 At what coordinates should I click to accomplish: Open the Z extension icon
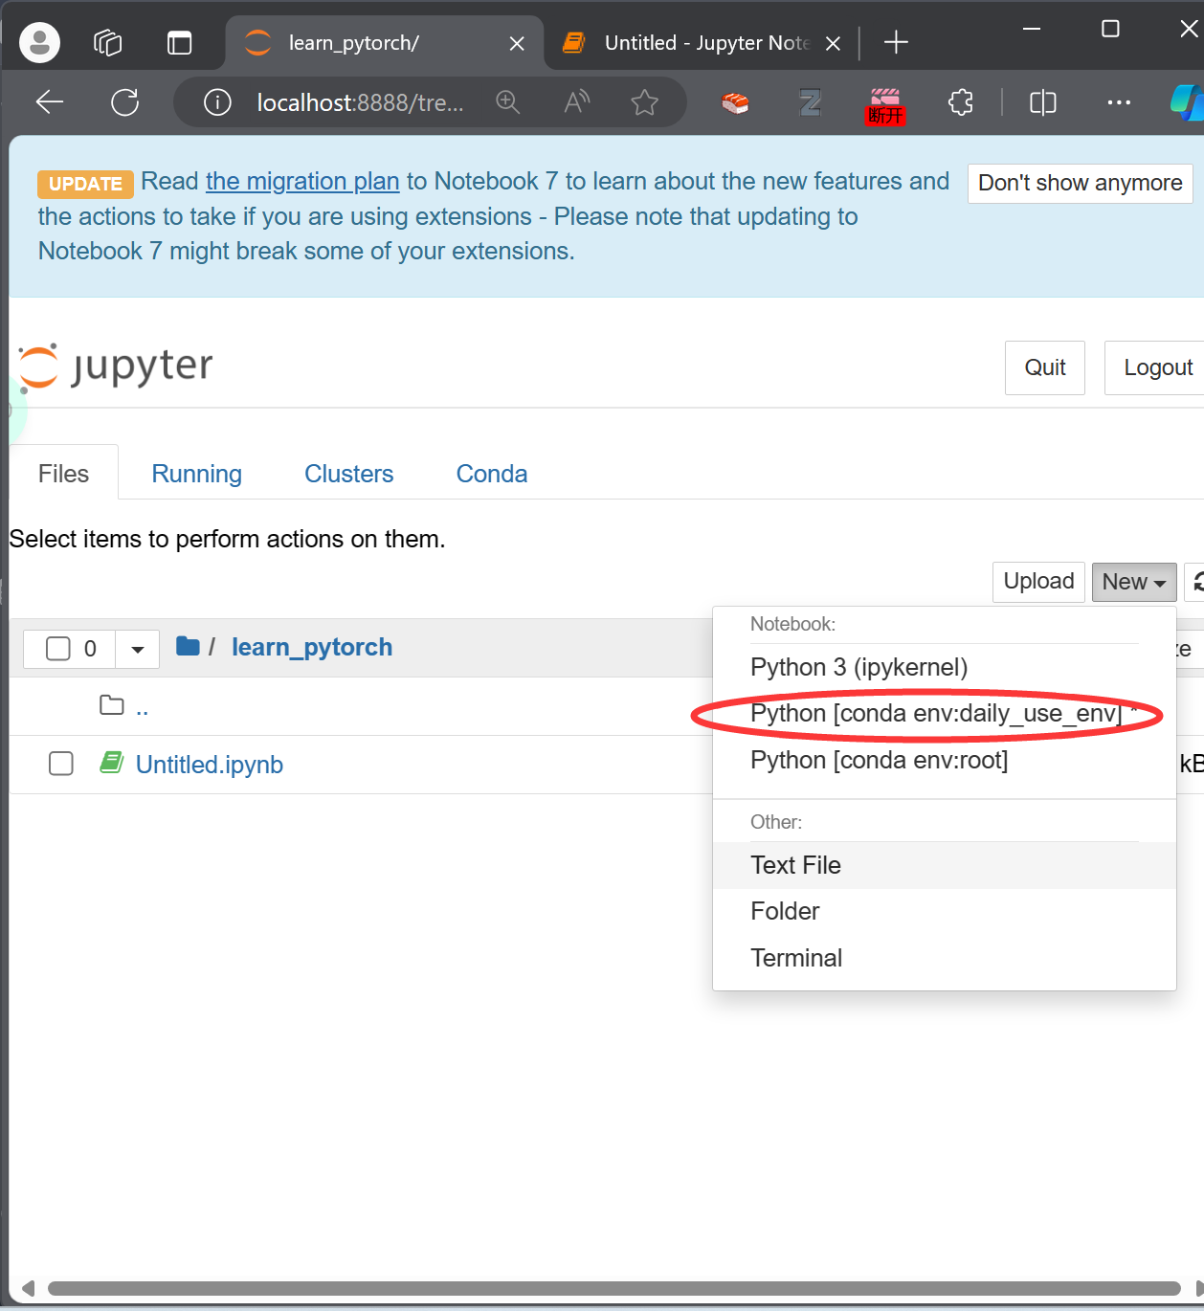click(x=811, y=102)
